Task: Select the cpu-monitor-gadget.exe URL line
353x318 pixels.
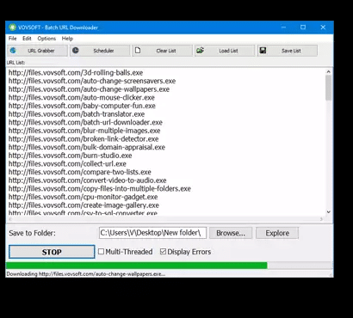Action: click(83, 197)
